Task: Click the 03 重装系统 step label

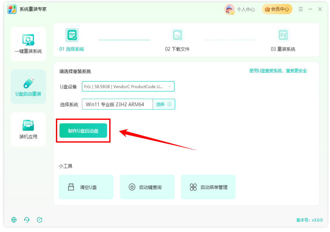Action: point(283,49)
